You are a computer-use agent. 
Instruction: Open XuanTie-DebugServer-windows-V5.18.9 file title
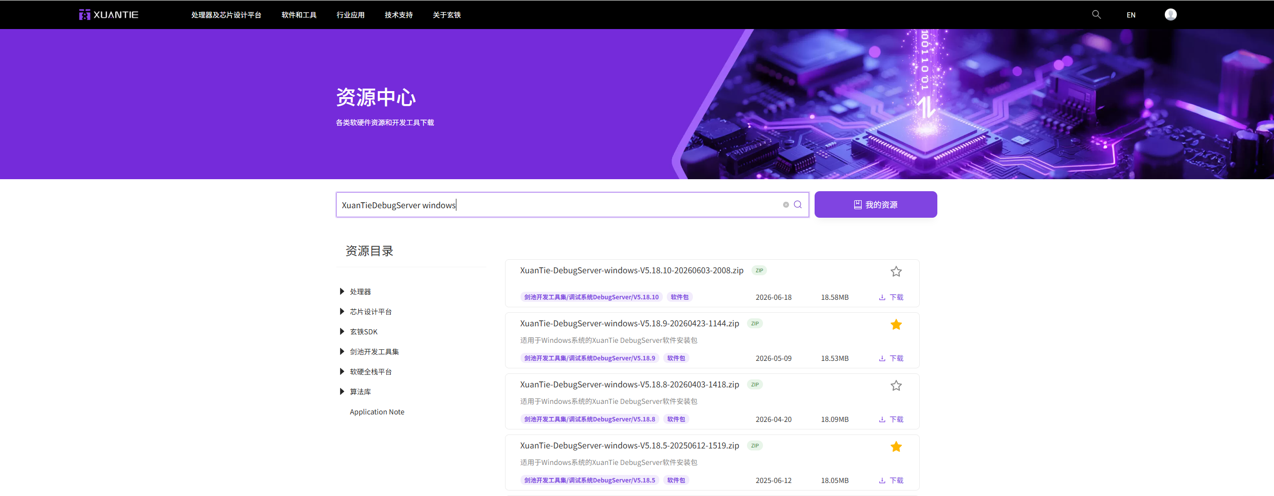click(x=629, y=323)
